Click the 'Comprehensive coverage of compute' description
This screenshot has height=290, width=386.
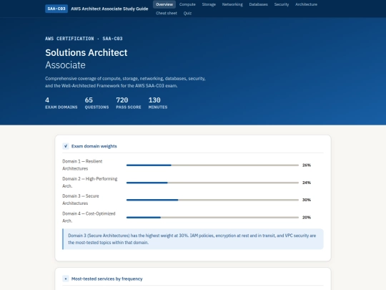[125, 82]
